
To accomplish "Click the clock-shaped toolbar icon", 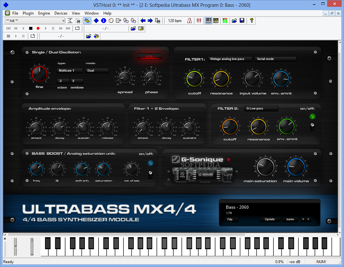I will (111, 21).
